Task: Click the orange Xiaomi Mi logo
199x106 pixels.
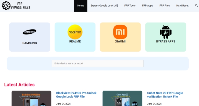Action: pyautogui.click(x=120, y=32)
